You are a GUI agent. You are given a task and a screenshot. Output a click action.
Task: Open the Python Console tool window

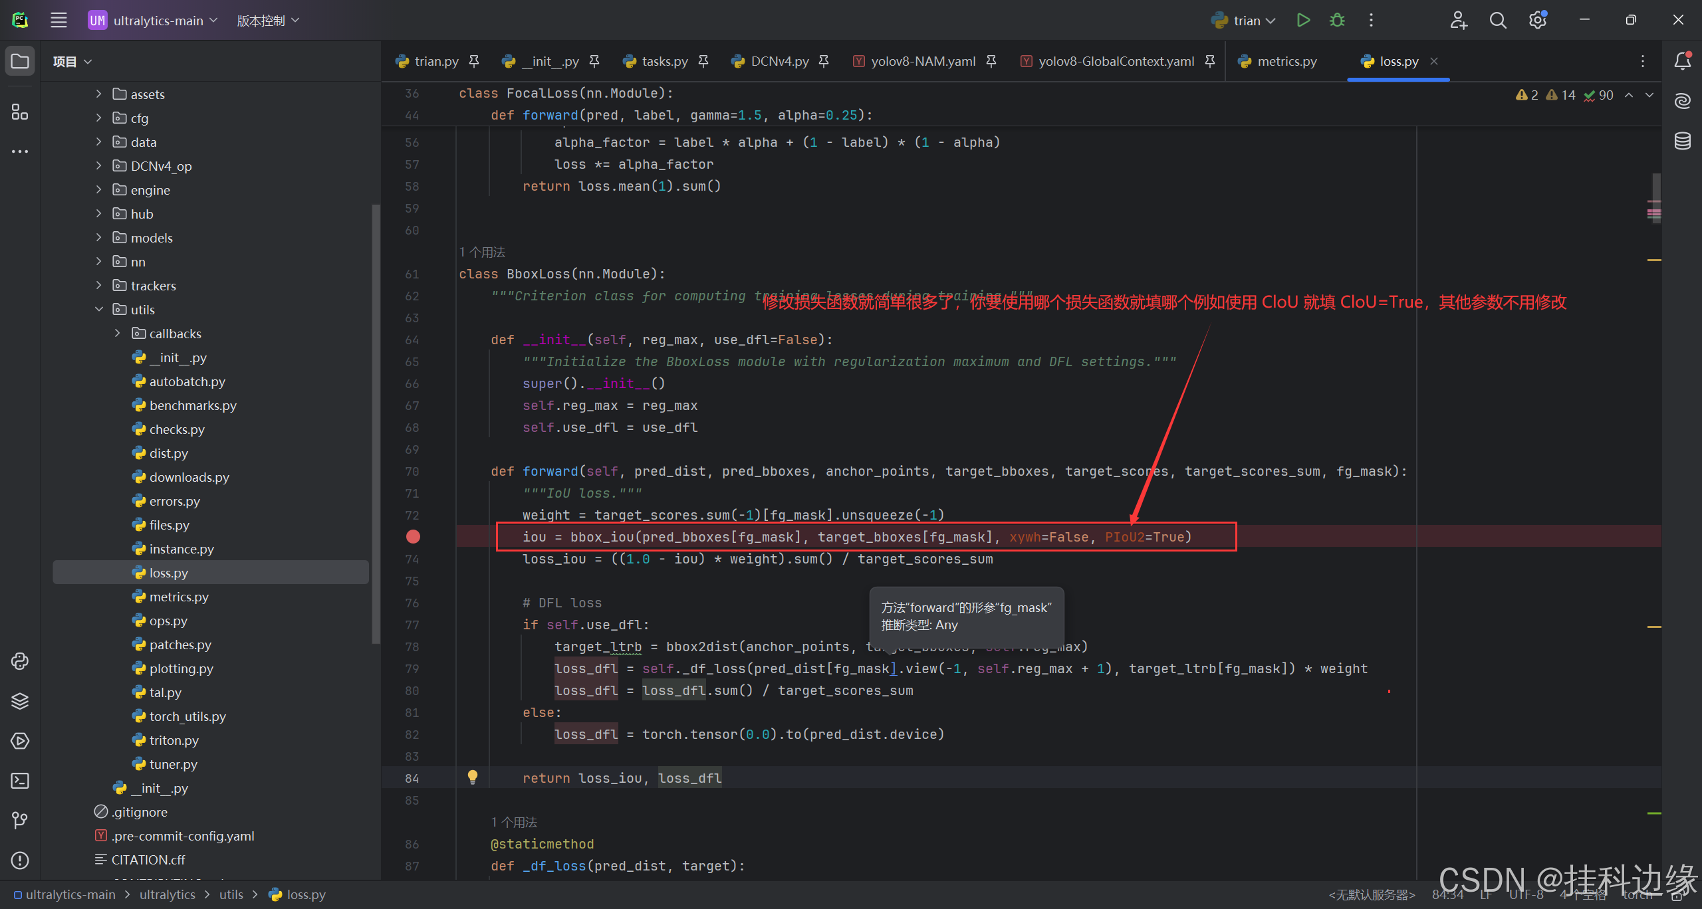point(19,661)
